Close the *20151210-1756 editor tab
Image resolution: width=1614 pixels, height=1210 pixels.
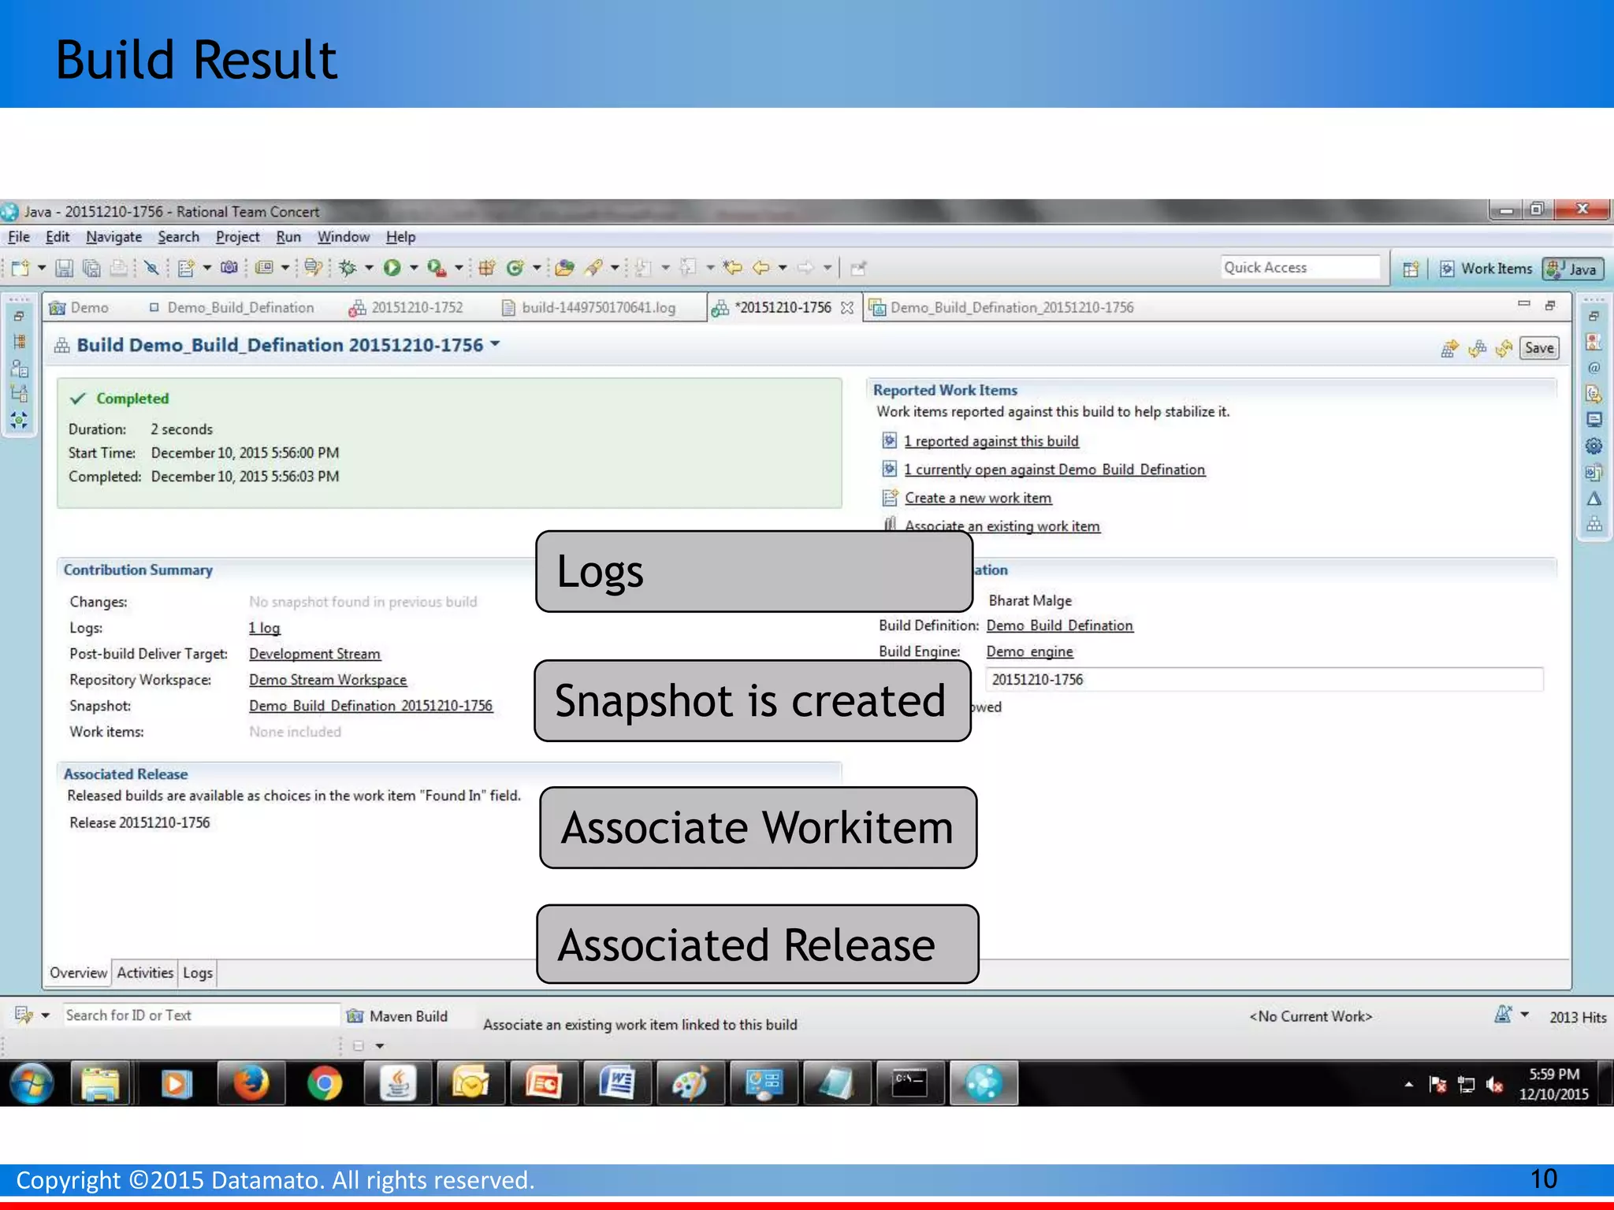pyautogui.click(x=847, y=308)
